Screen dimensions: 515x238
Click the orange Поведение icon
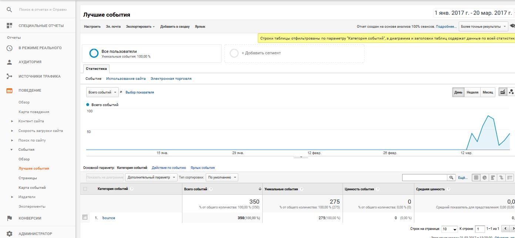coord(10,91)
